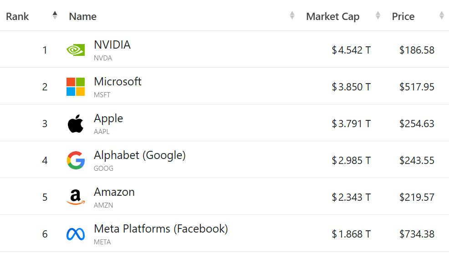Sort table by Rank arrows
Screen dimensions: 449x253
point(55,15)
